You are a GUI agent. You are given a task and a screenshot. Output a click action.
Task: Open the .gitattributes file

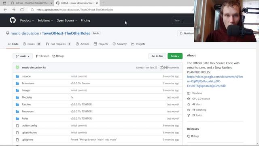click(x=30, y=133)
